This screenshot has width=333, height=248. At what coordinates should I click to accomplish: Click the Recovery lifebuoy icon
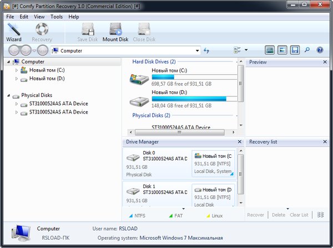[42, 29]
